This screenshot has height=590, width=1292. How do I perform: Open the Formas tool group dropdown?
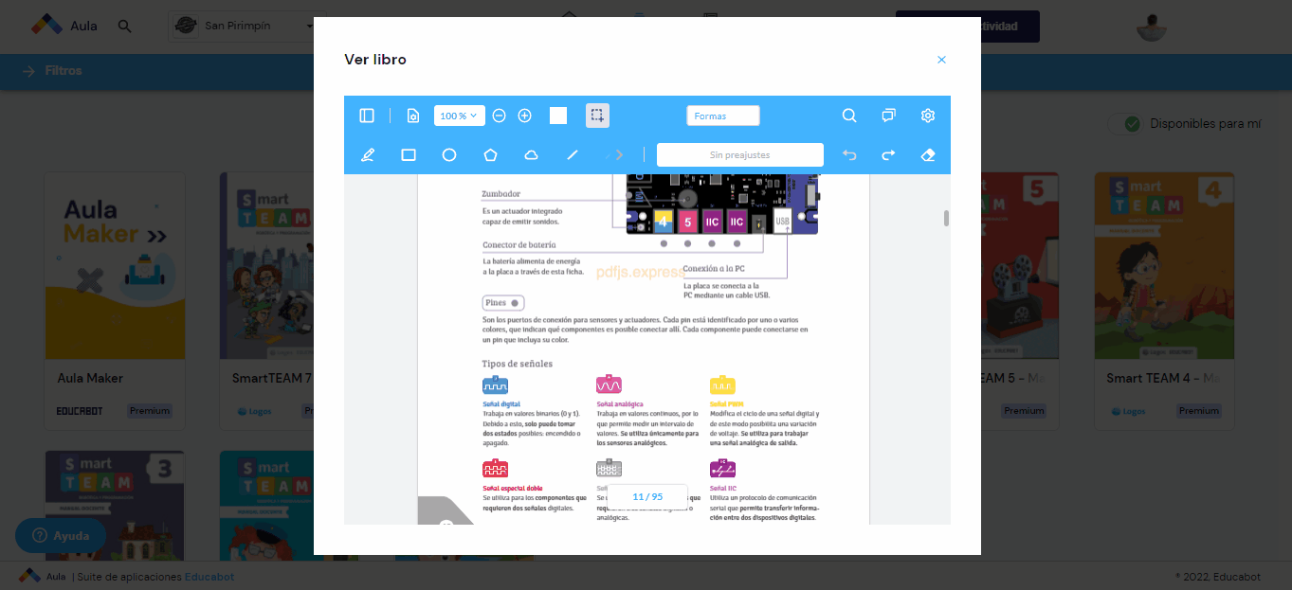tap(723, 116)
